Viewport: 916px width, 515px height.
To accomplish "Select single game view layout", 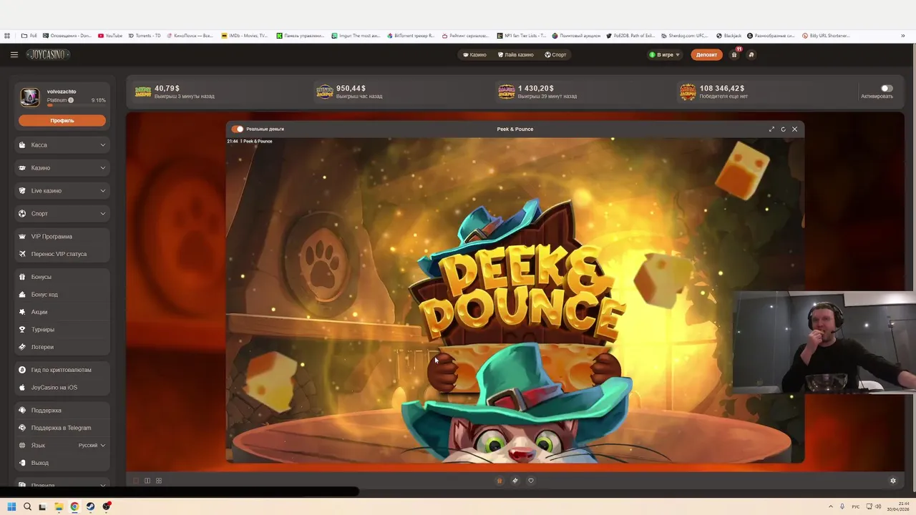I will click(x=136, y=481).
